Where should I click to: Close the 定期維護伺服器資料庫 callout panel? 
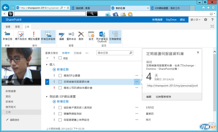coord(198,52)
